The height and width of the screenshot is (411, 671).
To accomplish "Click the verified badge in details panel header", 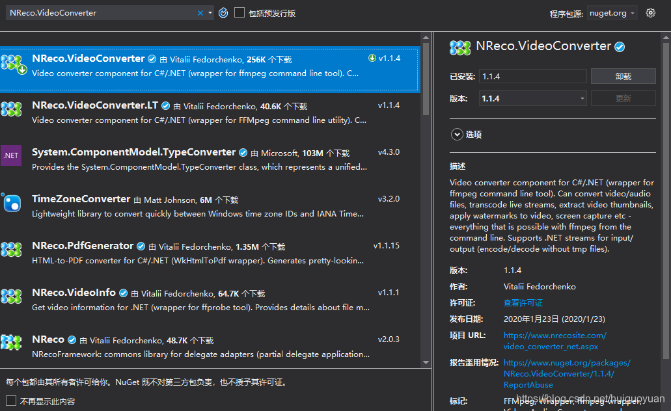I will tap(620, 47).
